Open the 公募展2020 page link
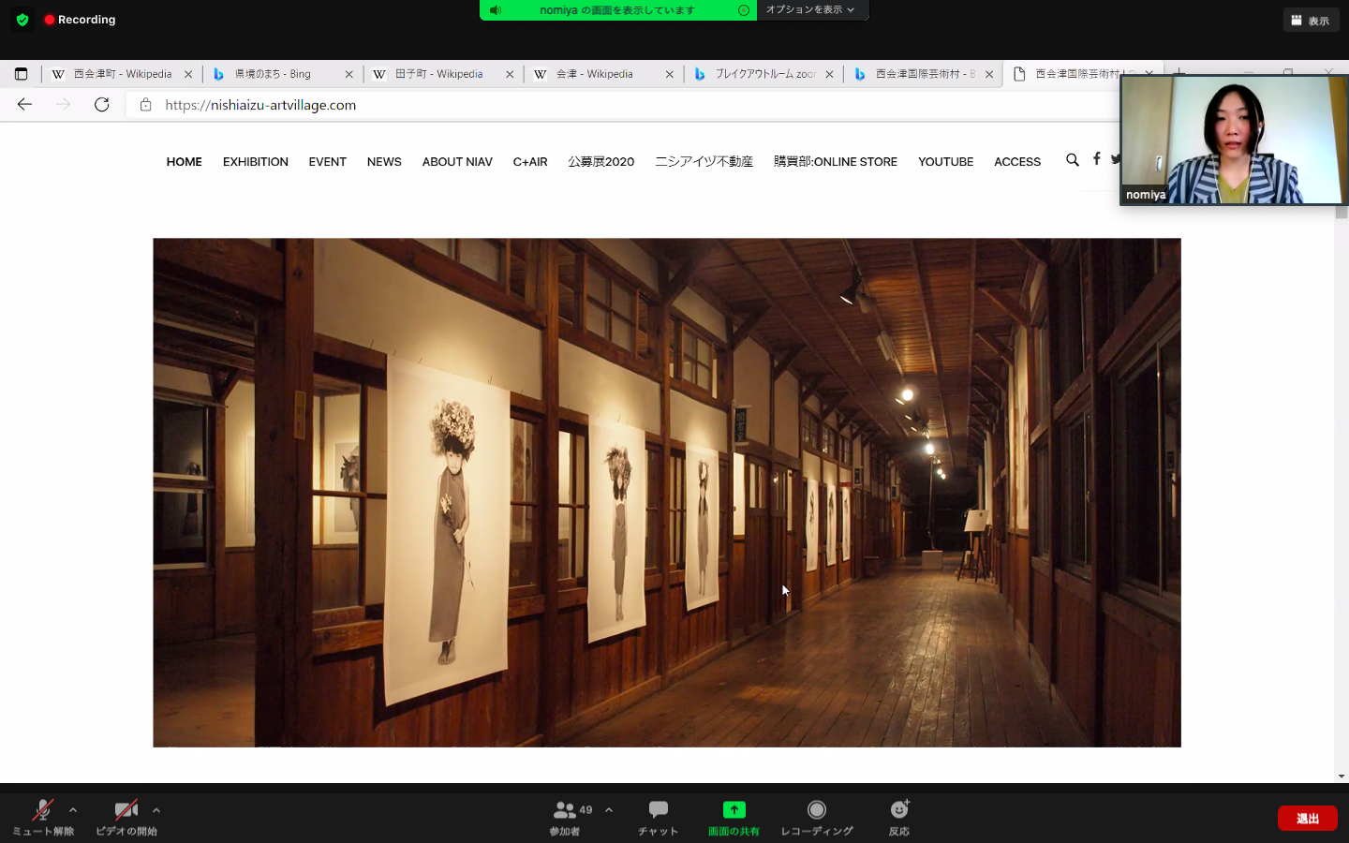1349x843 pixels. pos(601,162)
